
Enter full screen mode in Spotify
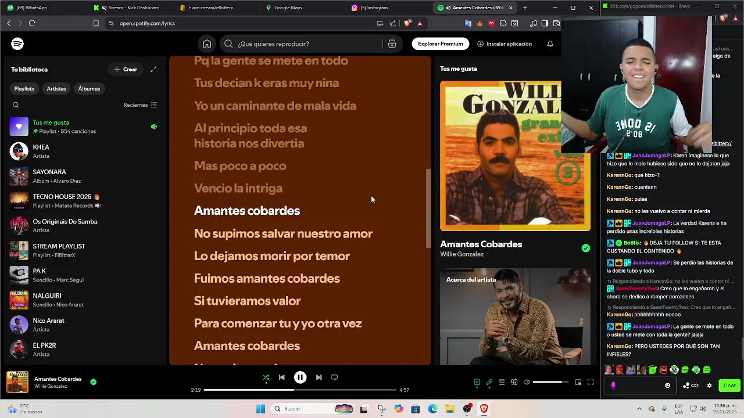591,382
